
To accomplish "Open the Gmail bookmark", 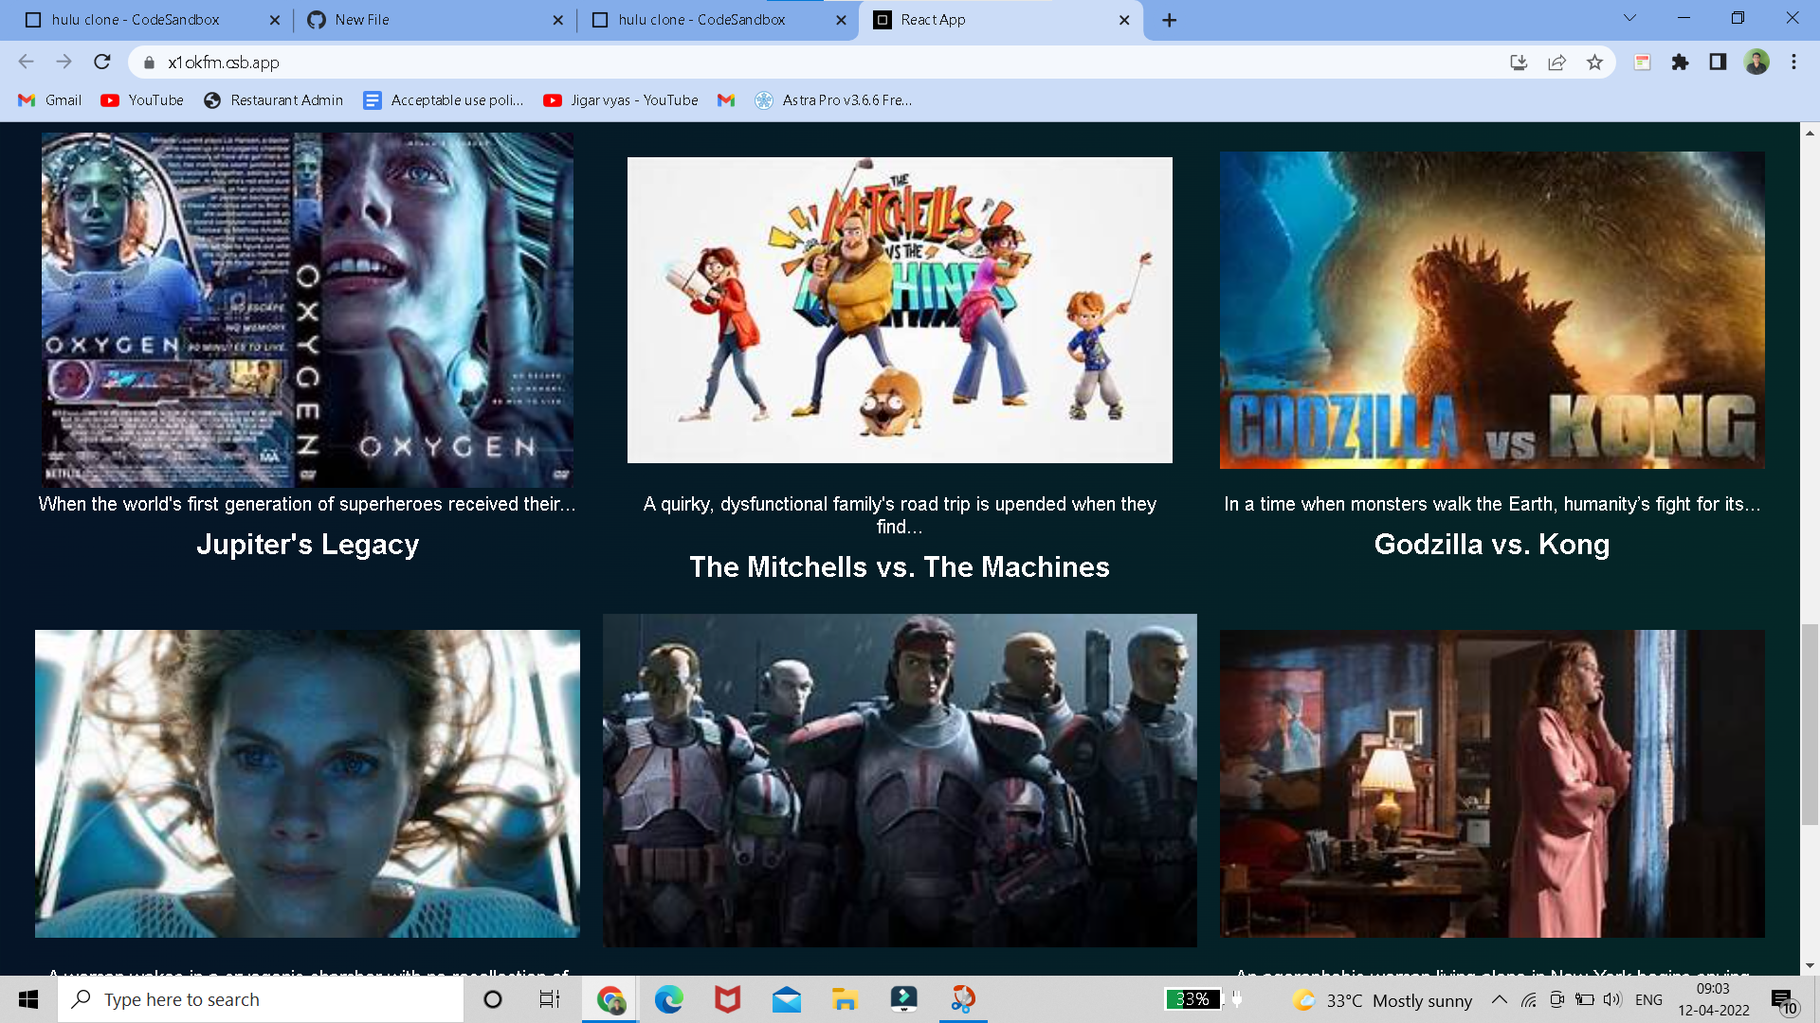I will click(48, 99).
